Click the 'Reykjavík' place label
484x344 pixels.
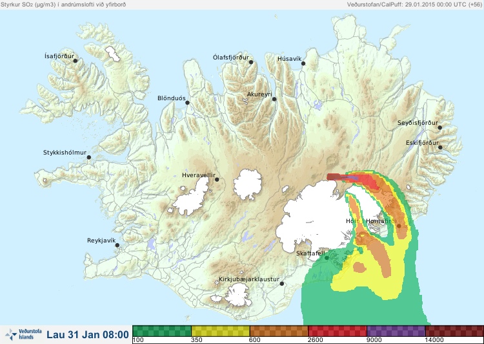tap(101, 241)
